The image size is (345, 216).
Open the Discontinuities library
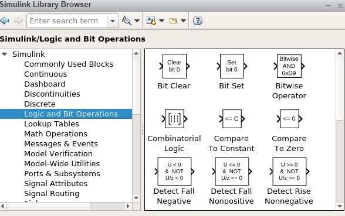tap(52, 94)
